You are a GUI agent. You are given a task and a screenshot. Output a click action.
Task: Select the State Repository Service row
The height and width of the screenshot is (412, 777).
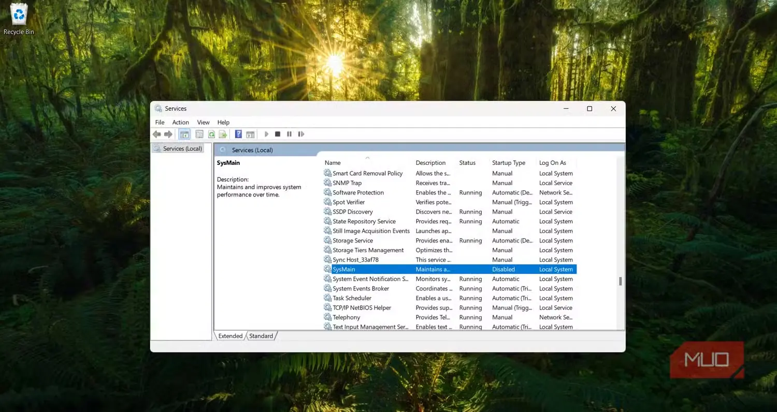pyautogui.click(x=450, y=221)
